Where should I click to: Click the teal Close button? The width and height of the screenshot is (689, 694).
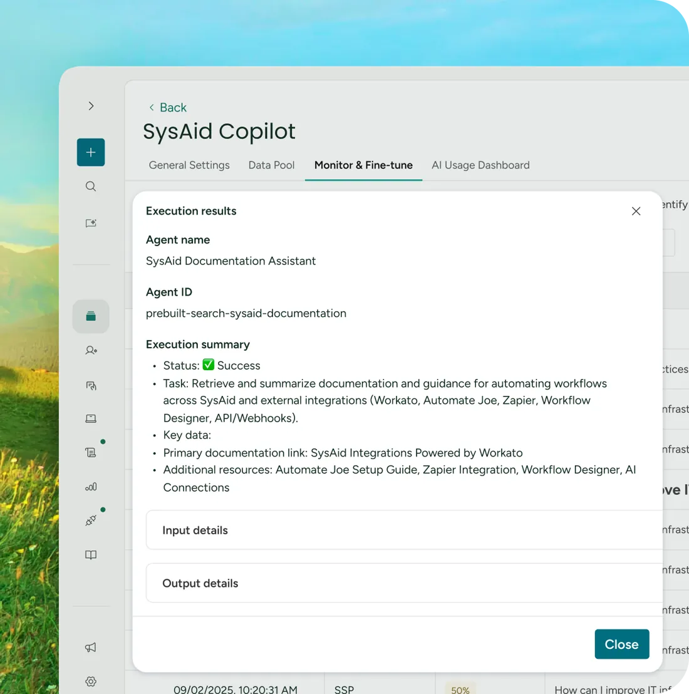pyautogui.click(x=622, y=644)
